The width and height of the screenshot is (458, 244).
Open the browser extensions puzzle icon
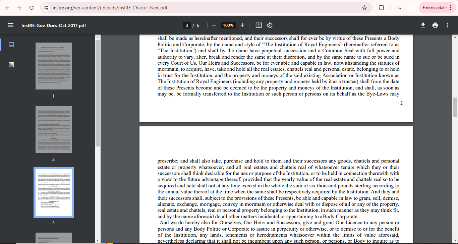coord(381,8)
